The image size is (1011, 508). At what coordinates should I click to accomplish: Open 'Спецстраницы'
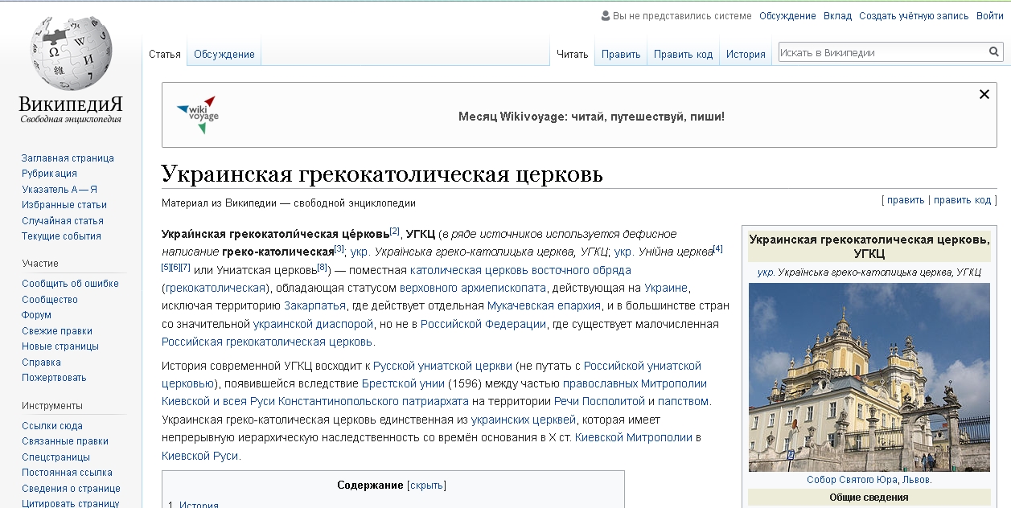55,457
